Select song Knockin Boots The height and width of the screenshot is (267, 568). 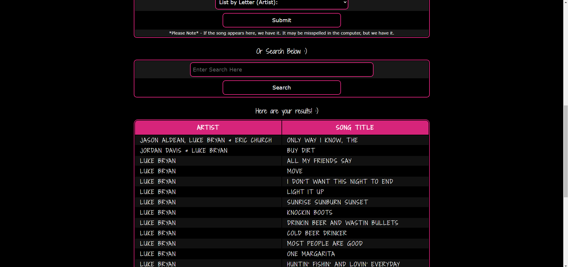click(310, 213)
